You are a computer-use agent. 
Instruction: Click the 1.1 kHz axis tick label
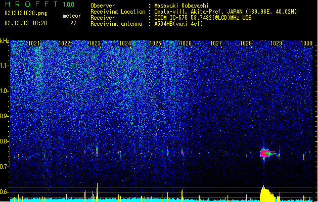[x=5, y=66]
